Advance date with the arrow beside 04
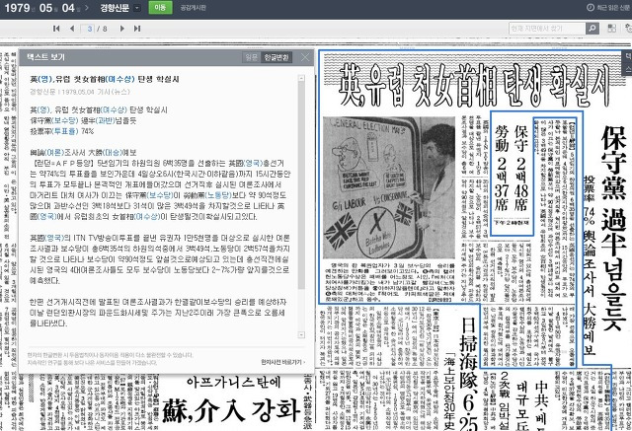The width and height of the screenshot is (632, 431). point(87,8)
